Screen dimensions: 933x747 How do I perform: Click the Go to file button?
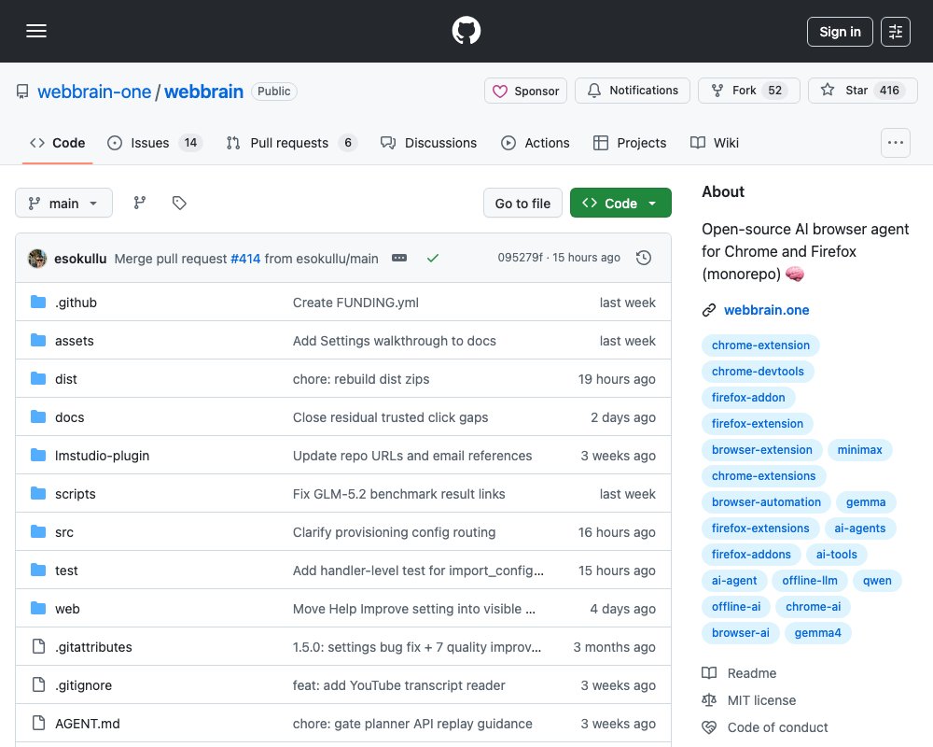pos(522,204)
